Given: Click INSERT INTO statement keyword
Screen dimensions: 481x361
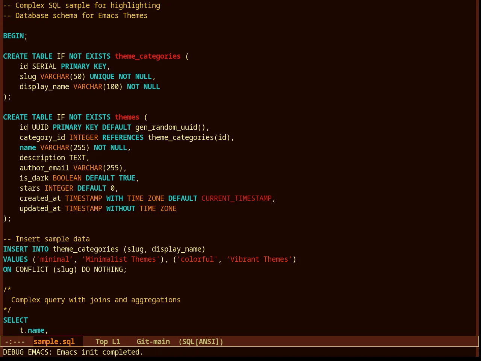Looking at the screenshot, I should coord(26,249).
